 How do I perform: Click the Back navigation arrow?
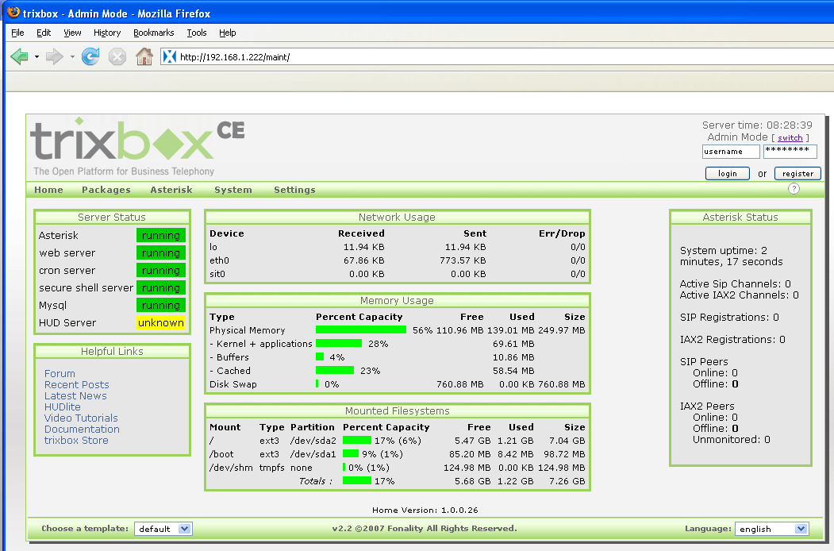18,56
